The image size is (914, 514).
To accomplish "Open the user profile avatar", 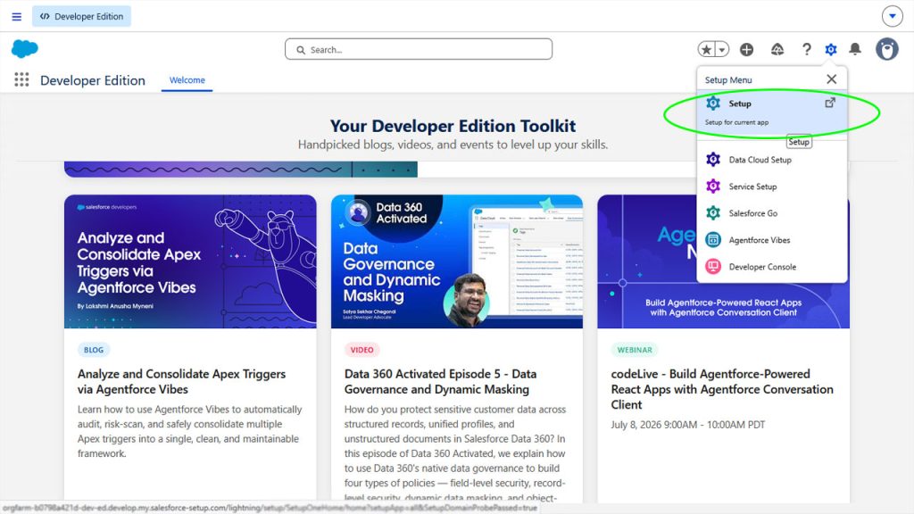I will point(886,50).
